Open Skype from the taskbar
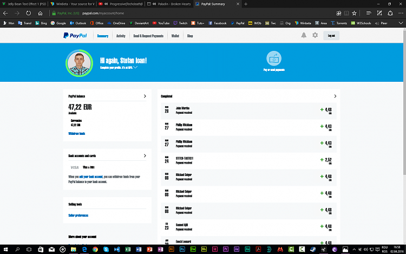The height and width of the screenshot is (254, 406). tap(106, 249)
